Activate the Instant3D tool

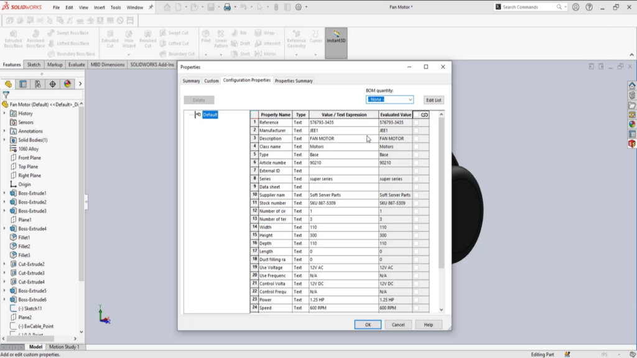click(336, 40)
